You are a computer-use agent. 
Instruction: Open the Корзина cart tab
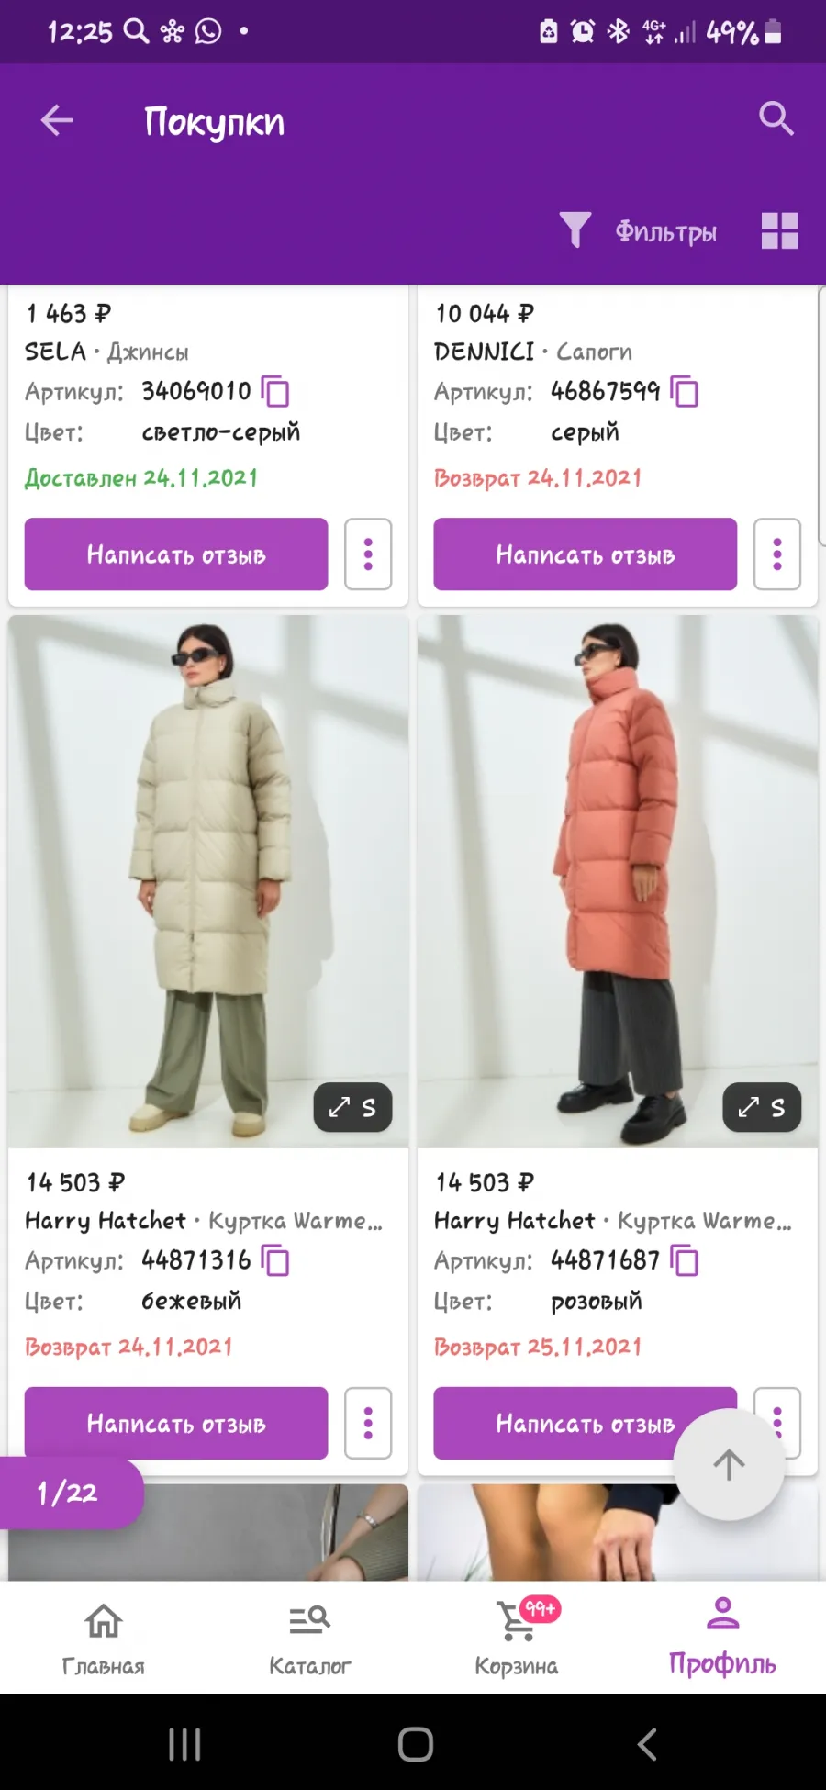pyautogui.click(x=517, y=1639)
